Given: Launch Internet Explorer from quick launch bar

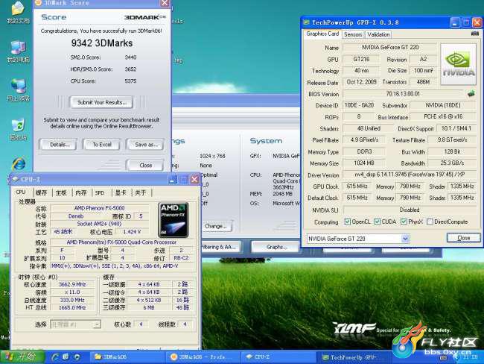Looking at the screenshot, I should [x=55, y=357].
